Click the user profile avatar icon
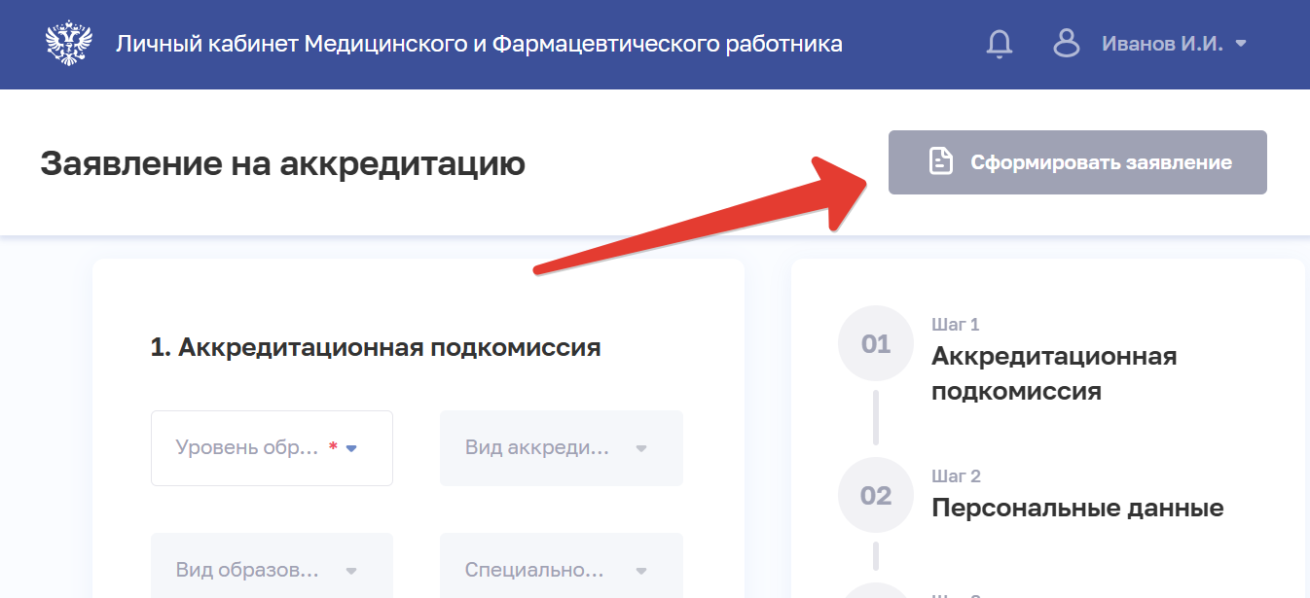The height and width of the screenshot is (598, 1310). [1067, 44]
